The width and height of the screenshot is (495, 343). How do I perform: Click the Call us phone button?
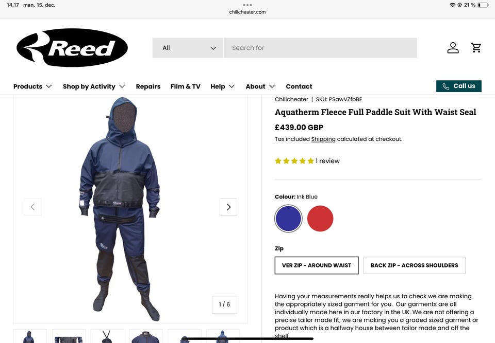[x=459, y=86]
